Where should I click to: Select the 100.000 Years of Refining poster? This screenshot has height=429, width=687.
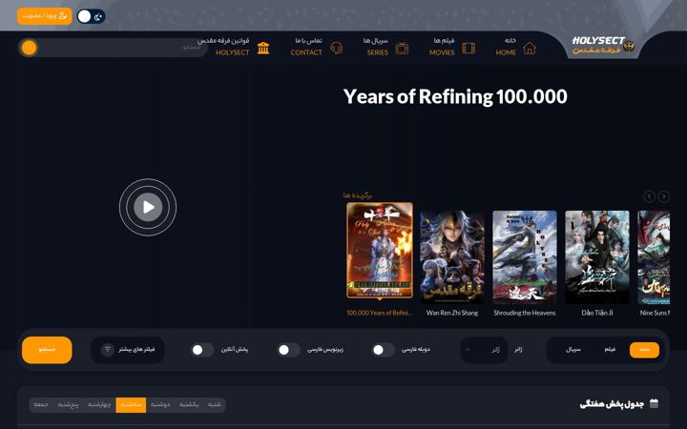(380, 251)
